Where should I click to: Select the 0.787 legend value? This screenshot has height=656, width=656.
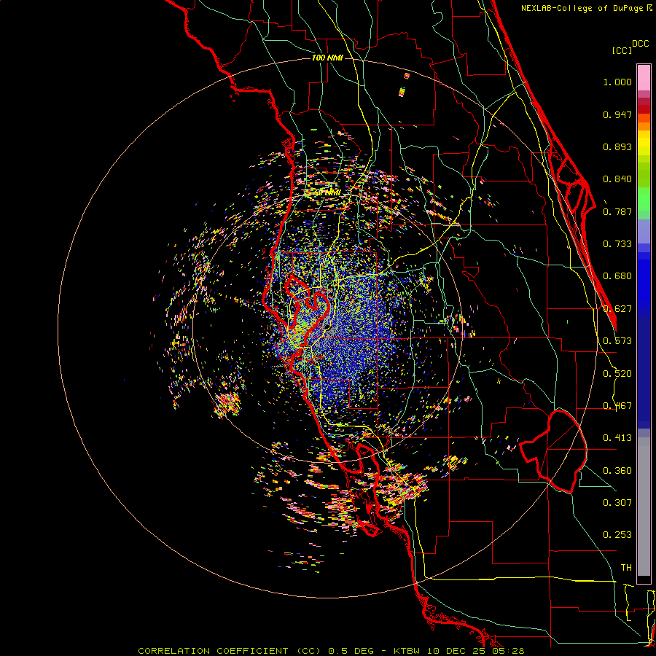(x=617, y=211)
